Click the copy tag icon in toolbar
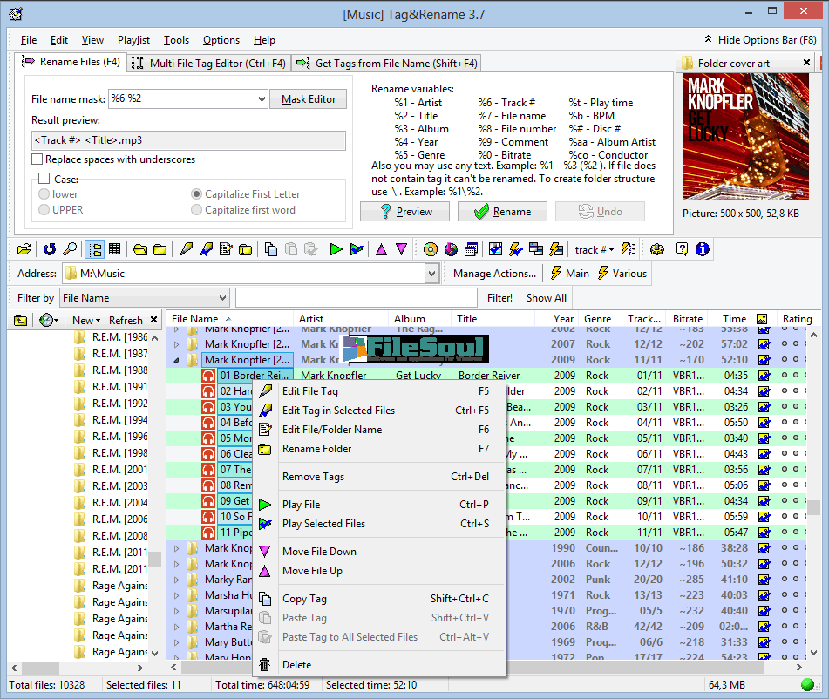Viewport: 829px width, 699px height. point(271,249)
